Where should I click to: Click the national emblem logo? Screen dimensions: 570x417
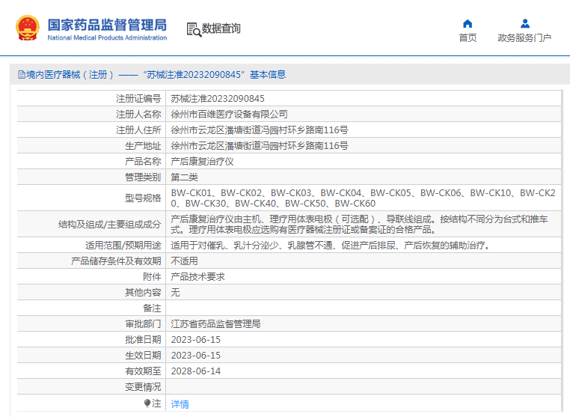pyautogui.click(x=27, y=28)
